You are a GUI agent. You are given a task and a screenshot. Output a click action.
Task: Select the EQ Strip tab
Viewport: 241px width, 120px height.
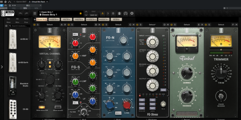[x=116, y=19]
